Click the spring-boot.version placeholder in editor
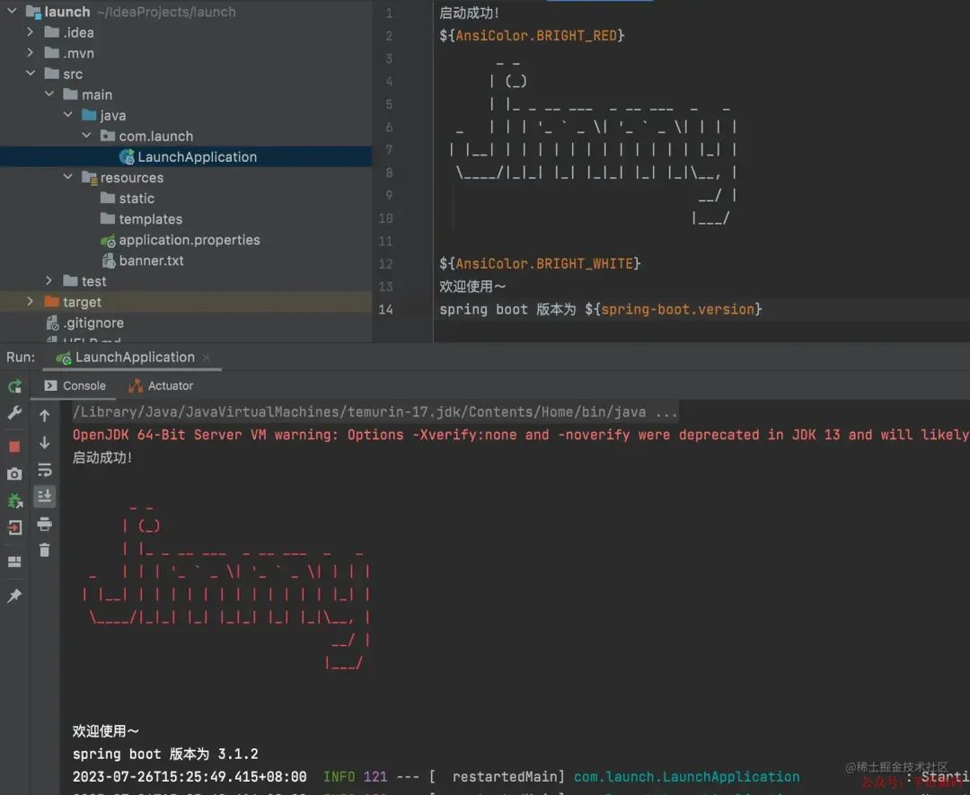Image resolution: width=970 pixels, height=795 pixels. click(674, 309)
